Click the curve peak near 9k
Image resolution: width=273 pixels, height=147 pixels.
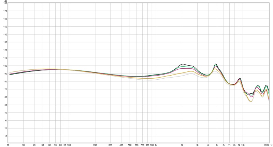coord(240,78)
